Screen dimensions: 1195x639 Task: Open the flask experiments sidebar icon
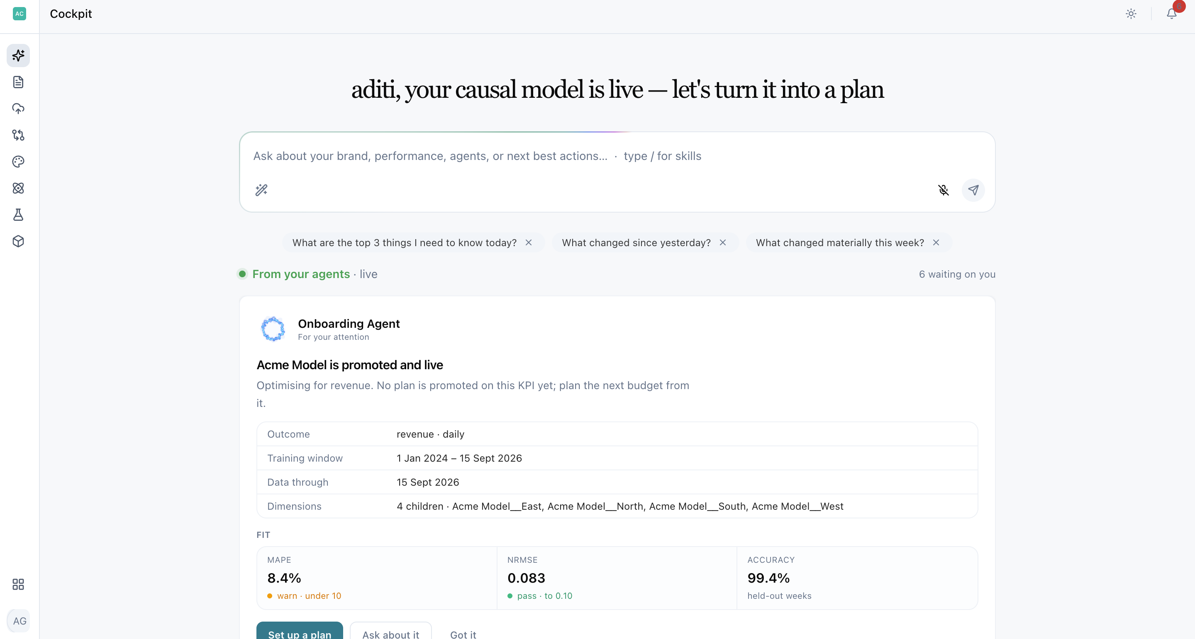click(19, 215)
